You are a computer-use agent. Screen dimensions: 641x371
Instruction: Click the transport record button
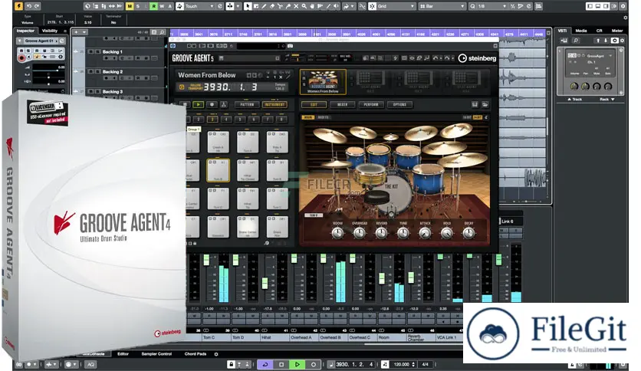(313, 364)
